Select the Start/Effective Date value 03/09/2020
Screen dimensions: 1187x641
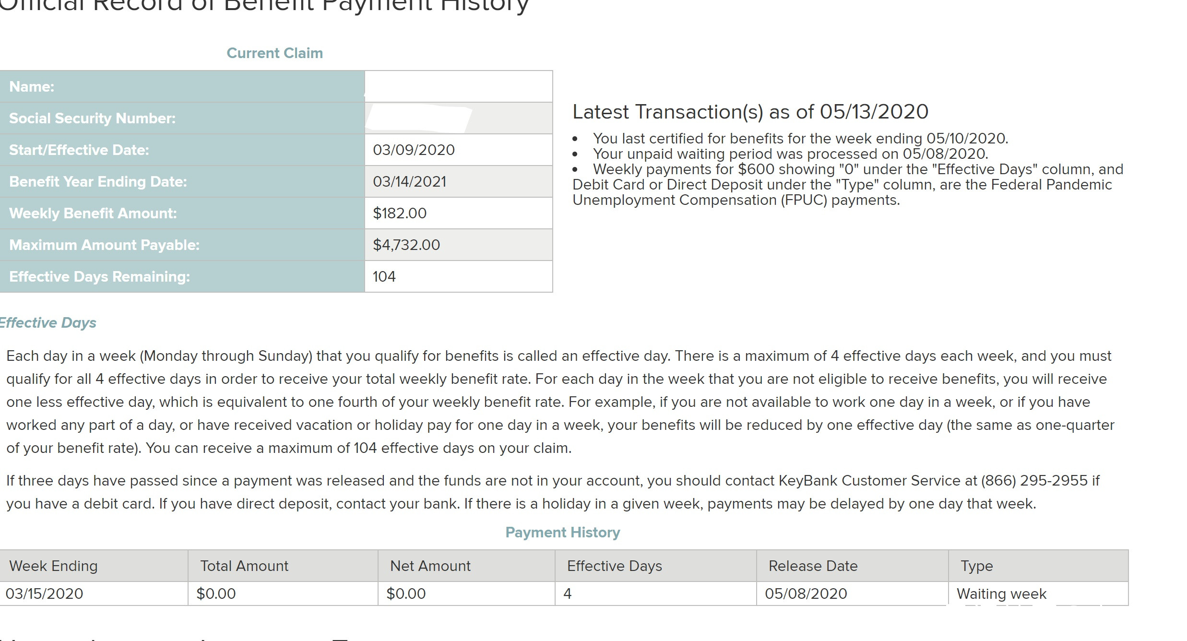click(414, 150)
